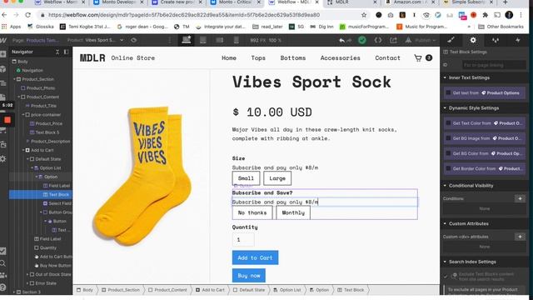Collapse Add to Cart tree node
The width and height of the screenshot is (533, 300).
pos(24,150)
